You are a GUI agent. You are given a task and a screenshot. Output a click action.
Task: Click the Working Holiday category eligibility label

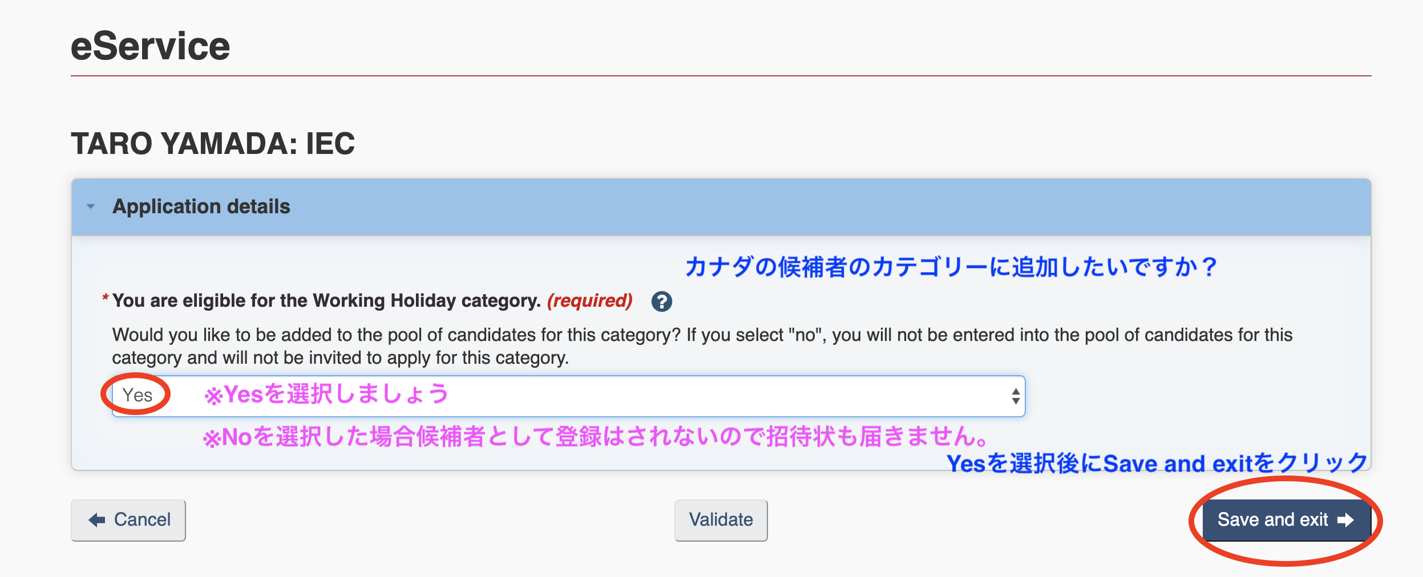(326, 300)
